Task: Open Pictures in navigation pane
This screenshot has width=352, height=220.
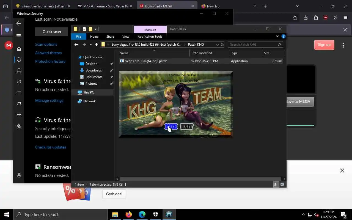Action: click(x=91, y=84)
